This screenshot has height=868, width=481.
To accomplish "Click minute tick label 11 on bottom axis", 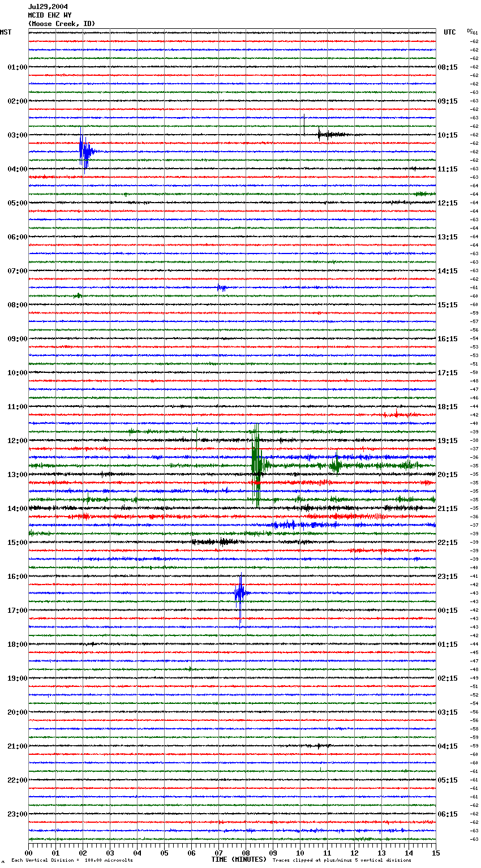I will click(327, 853).
